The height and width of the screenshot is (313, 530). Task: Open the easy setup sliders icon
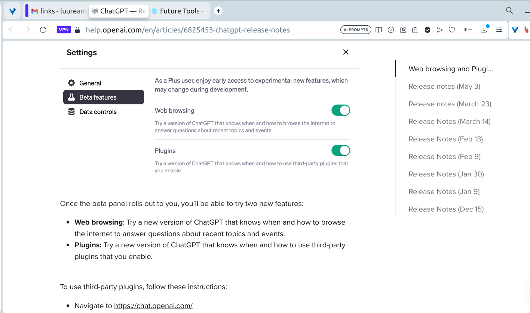coord(499,30)
